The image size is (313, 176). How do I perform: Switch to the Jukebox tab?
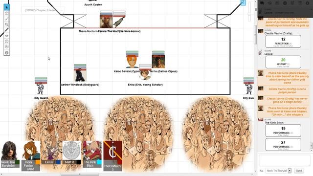[292, 3]
